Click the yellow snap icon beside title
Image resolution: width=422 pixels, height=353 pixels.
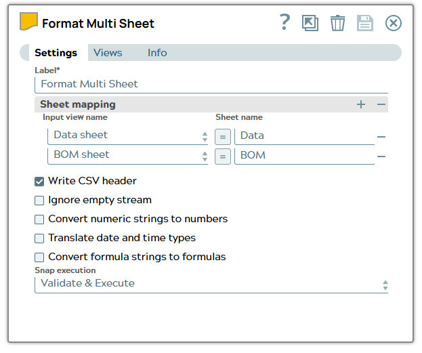pyautogui.click(x=28, y=21)
